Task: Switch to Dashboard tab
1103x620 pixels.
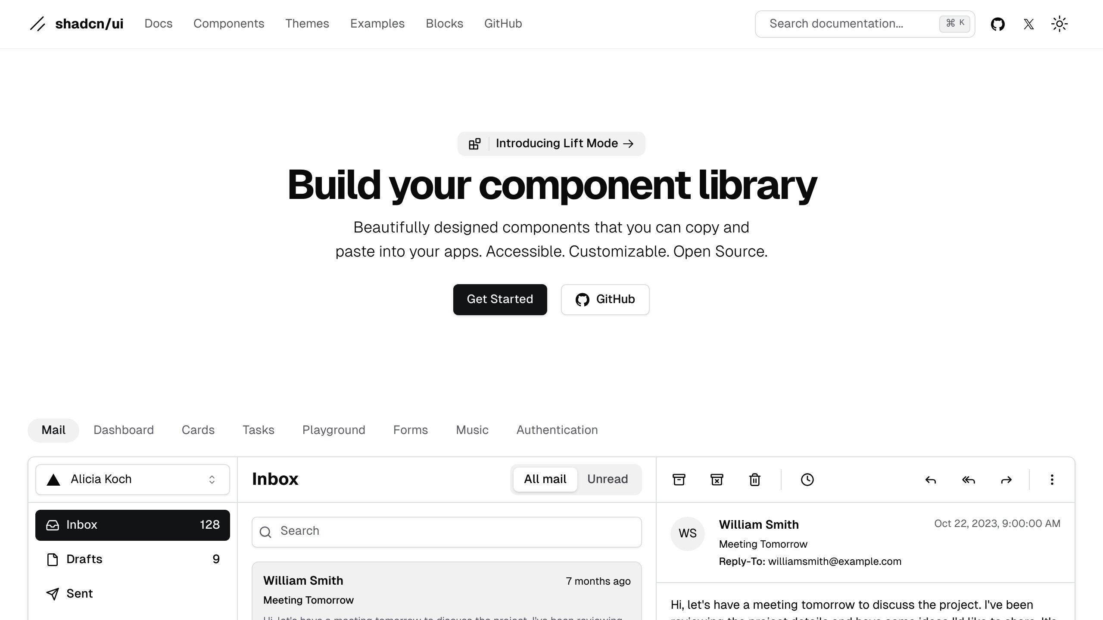Action: pyautogui.click(x=124, y=430)
